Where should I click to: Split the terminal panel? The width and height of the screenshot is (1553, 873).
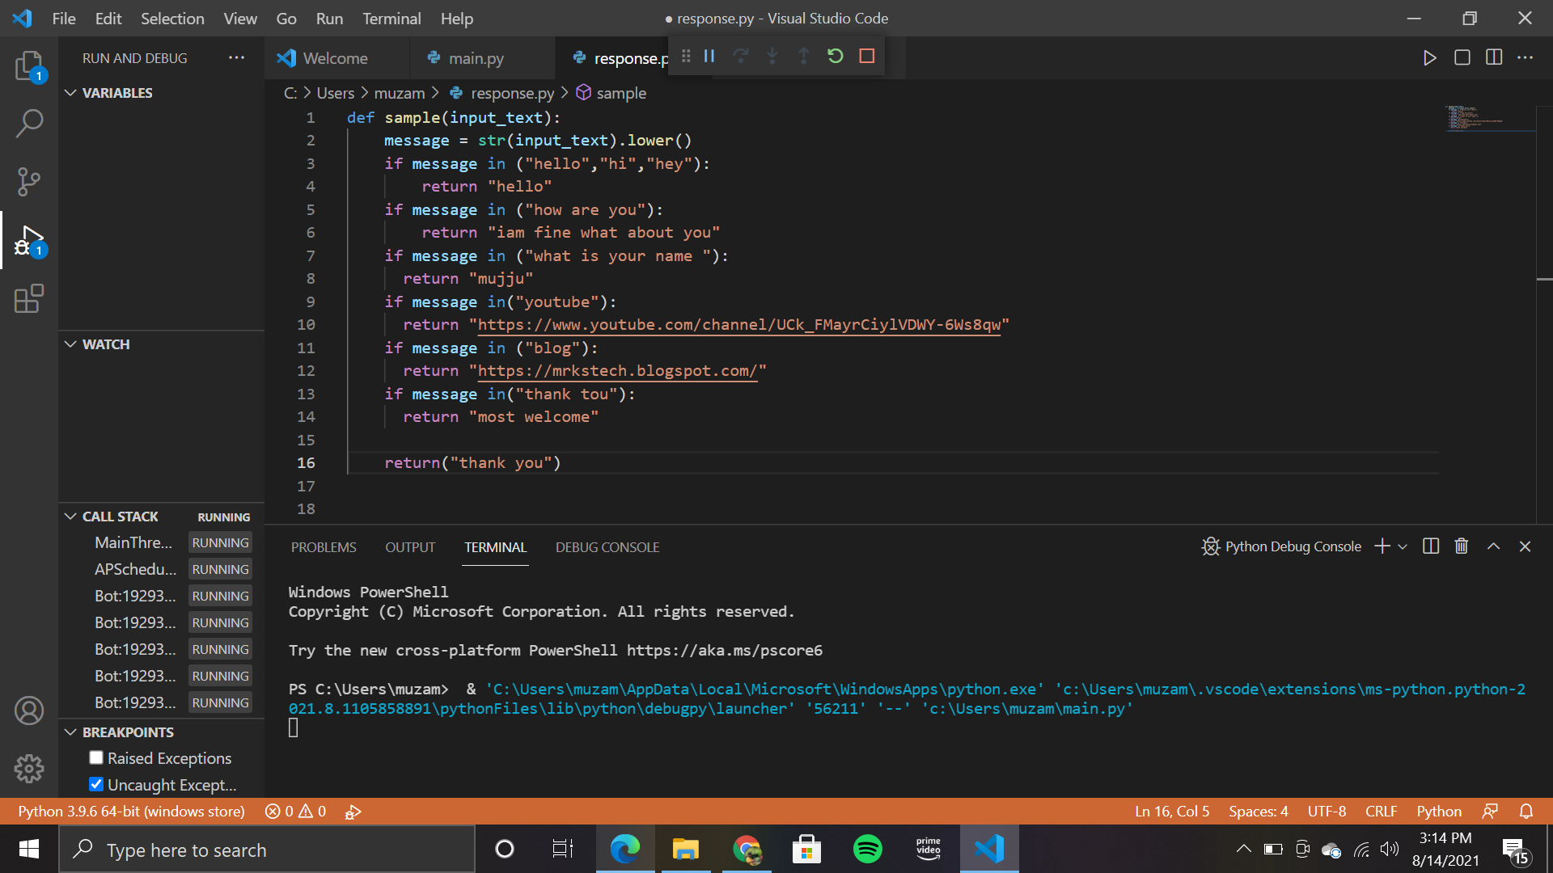pos(1431,546)
